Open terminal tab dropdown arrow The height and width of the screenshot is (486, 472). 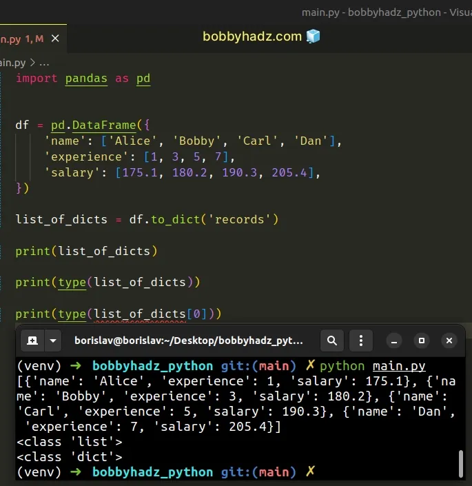53,341
